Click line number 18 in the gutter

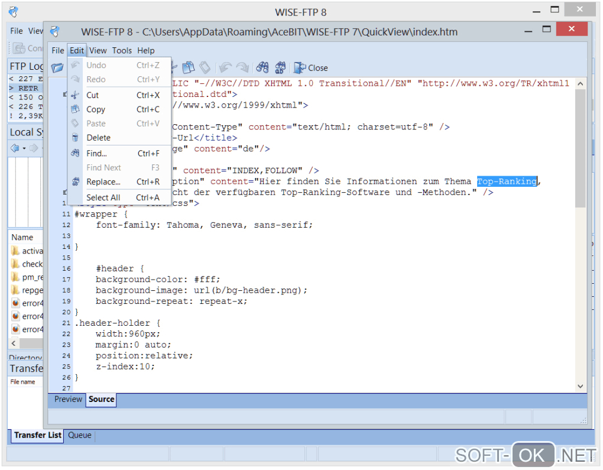[66, 290]
